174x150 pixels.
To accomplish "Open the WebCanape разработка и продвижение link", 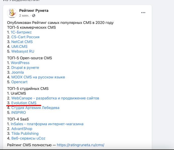I will tap(55, 98).
